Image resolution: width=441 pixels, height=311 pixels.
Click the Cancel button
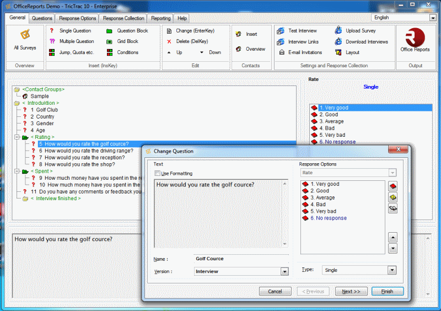pyautogui.click(x=275, y=291)
